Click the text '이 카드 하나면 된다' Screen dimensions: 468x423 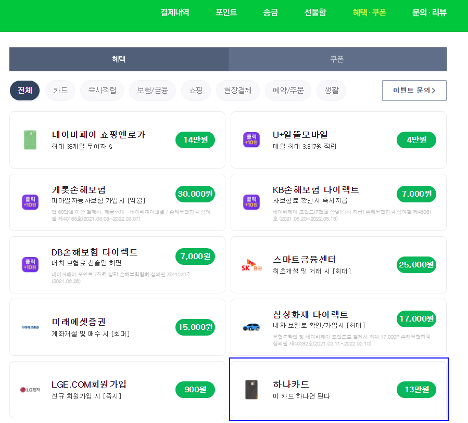coord(301,396)
